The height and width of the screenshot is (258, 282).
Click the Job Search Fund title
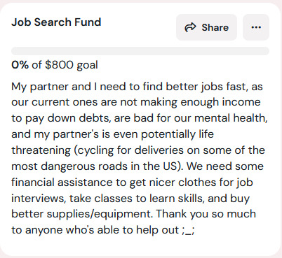[56, 22]
